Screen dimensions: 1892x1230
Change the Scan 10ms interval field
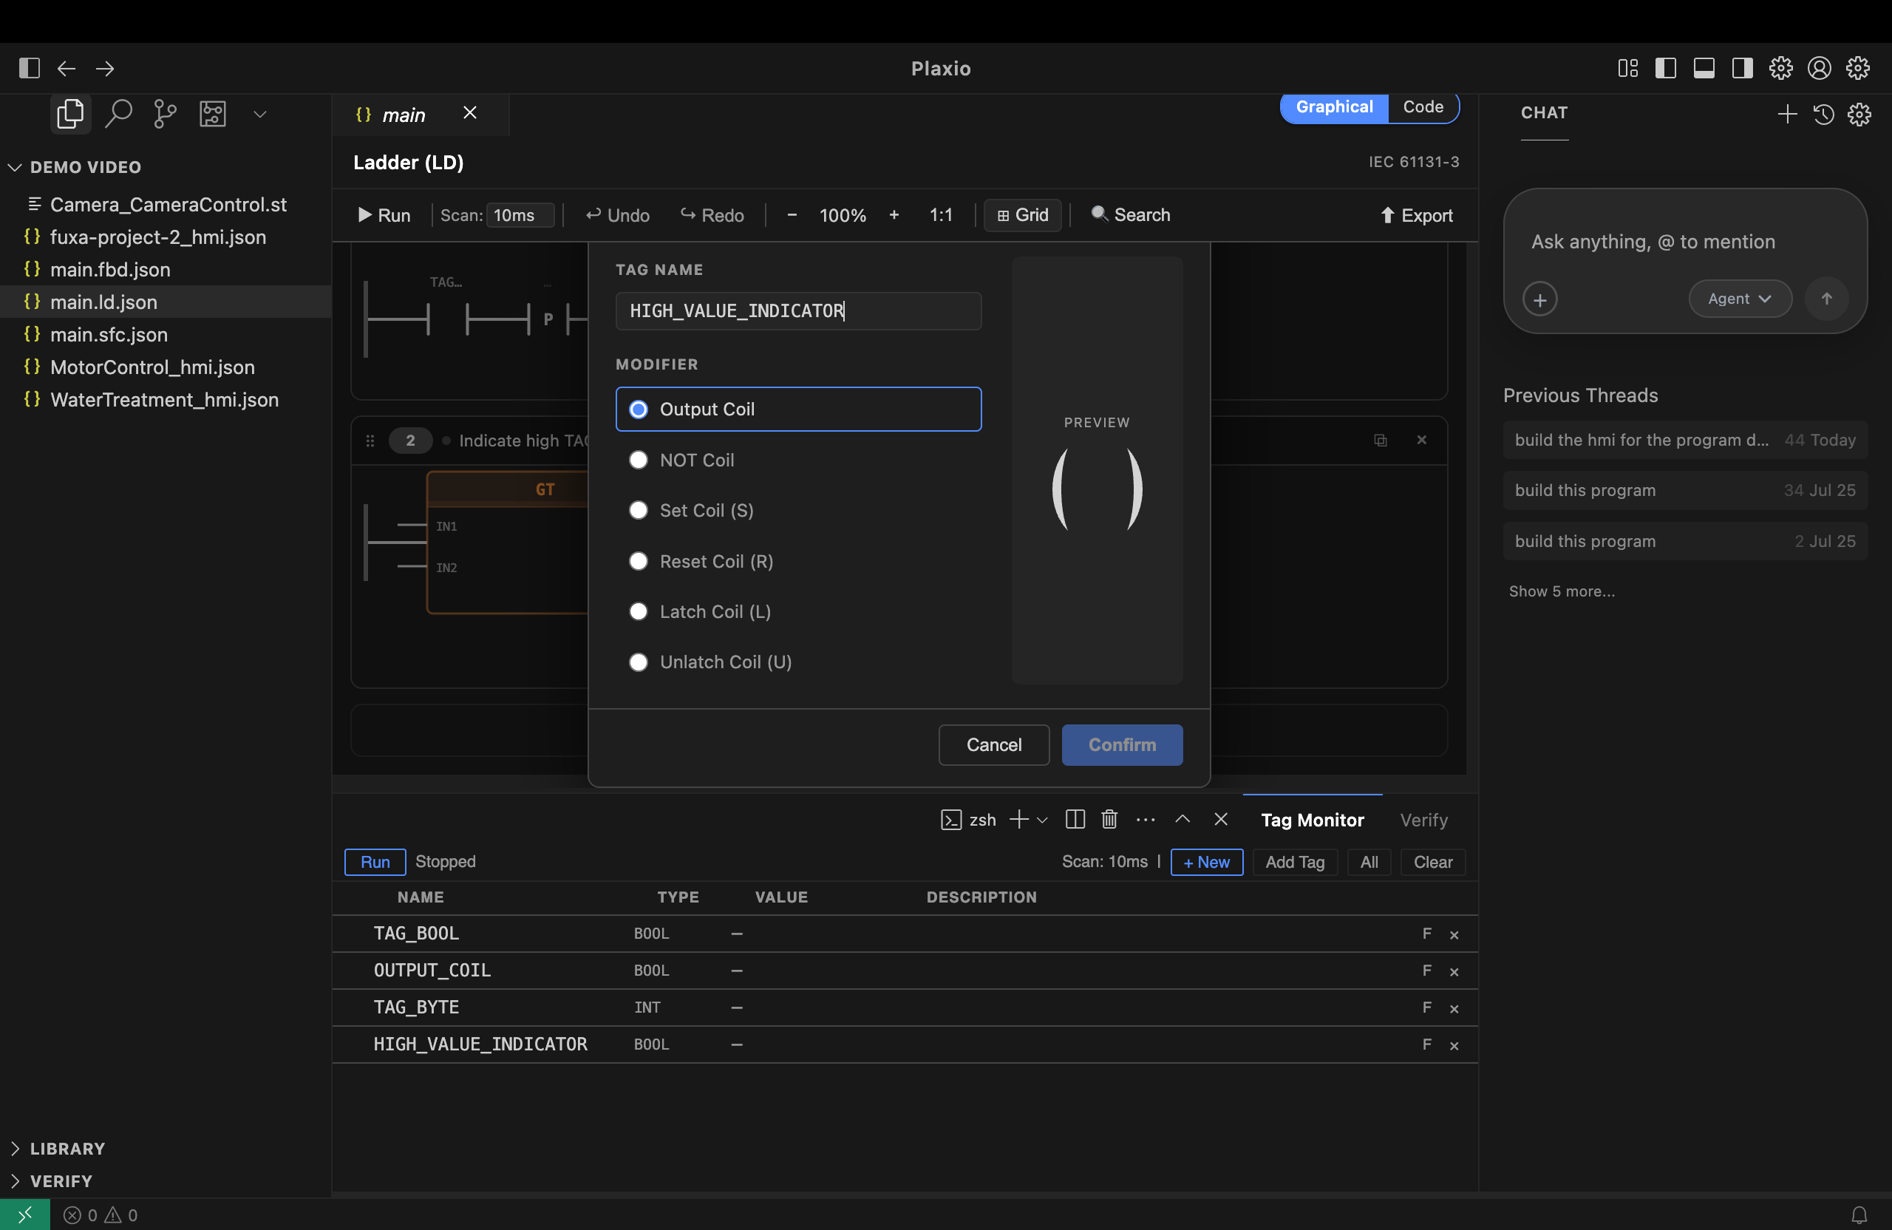point(520,215)
